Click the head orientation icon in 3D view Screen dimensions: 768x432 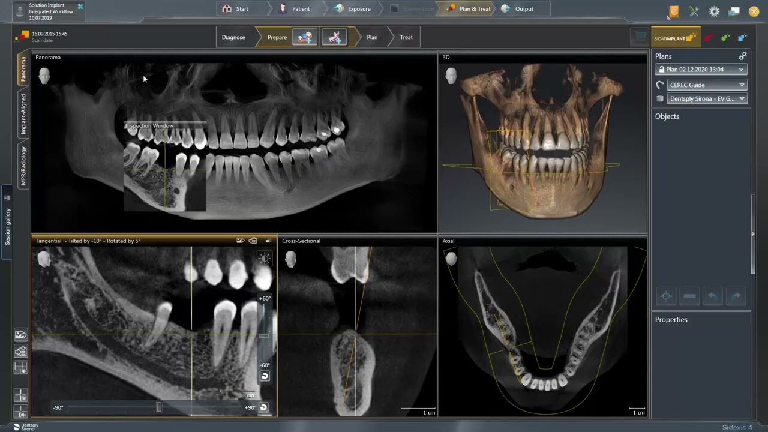pyautogui.click(x=451, y=76)
